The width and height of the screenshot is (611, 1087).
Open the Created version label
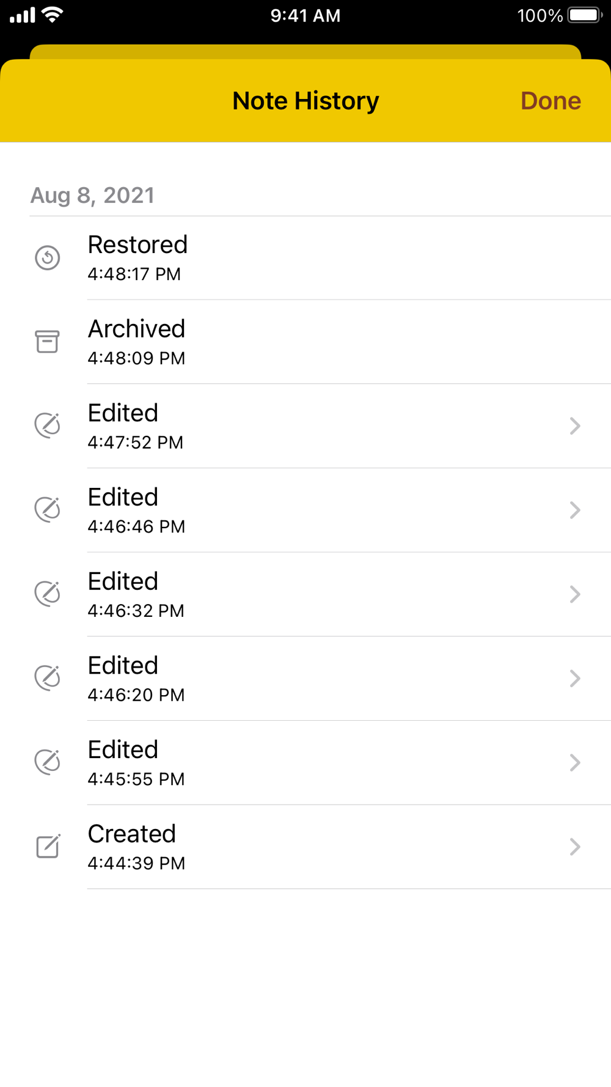click(x=131, y=834)
